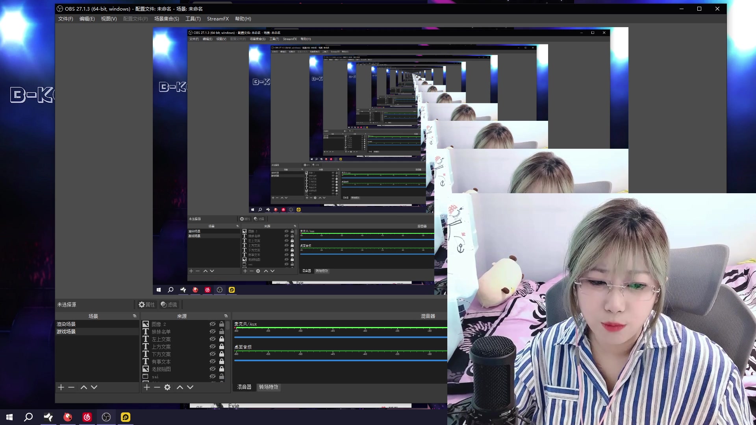
Task: Toggle visibility of 老鼠贴图 source
Action: (213, 369)
